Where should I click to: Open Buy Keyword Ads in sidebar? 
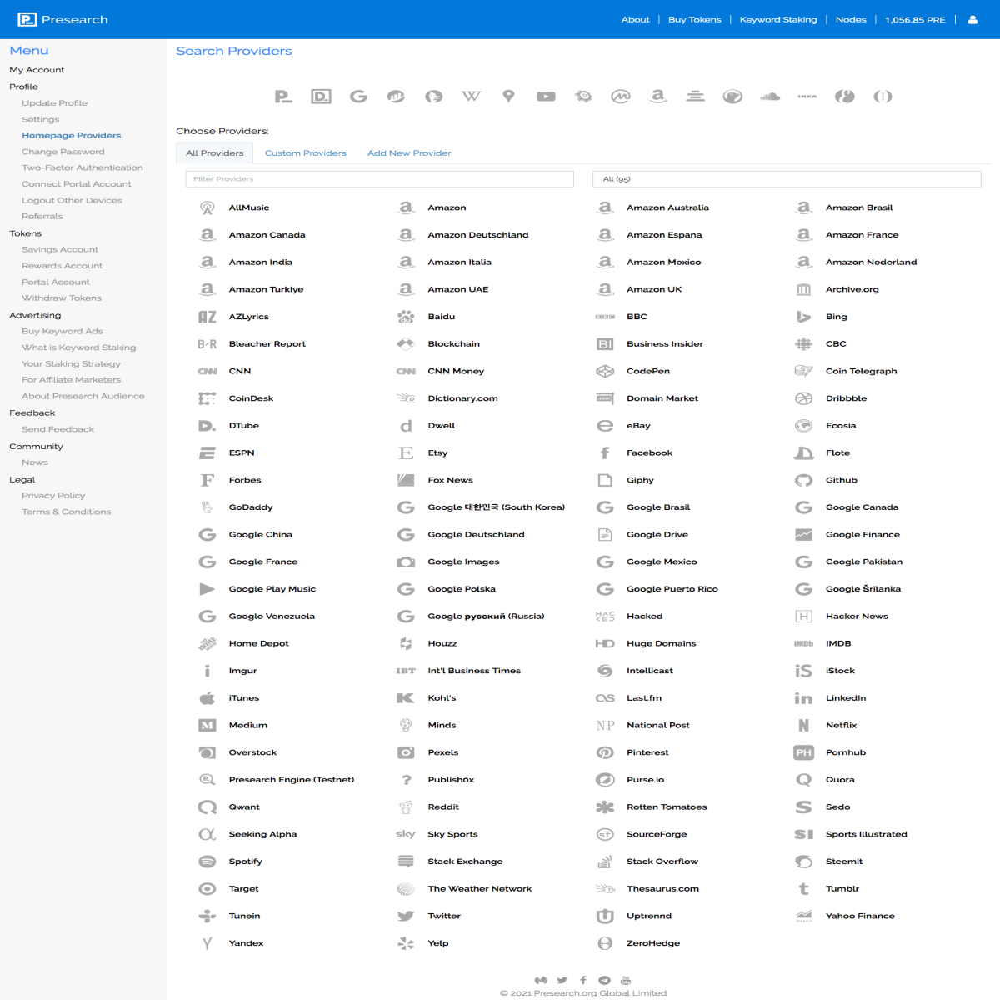[62, 331]
